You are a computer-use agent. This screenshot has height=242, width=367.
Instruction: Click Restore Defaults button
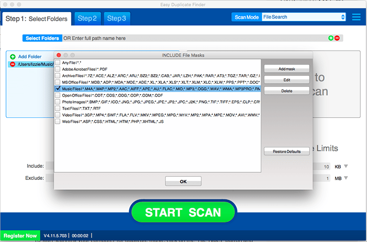pos(287,151)
